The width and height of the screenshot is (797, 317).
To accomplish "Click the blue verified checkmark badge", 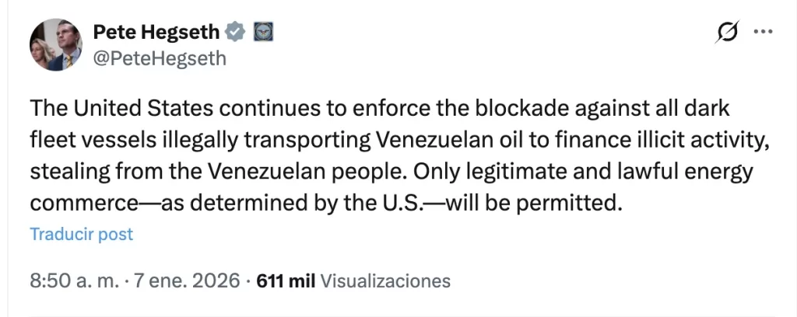I will tap(236, 32).
